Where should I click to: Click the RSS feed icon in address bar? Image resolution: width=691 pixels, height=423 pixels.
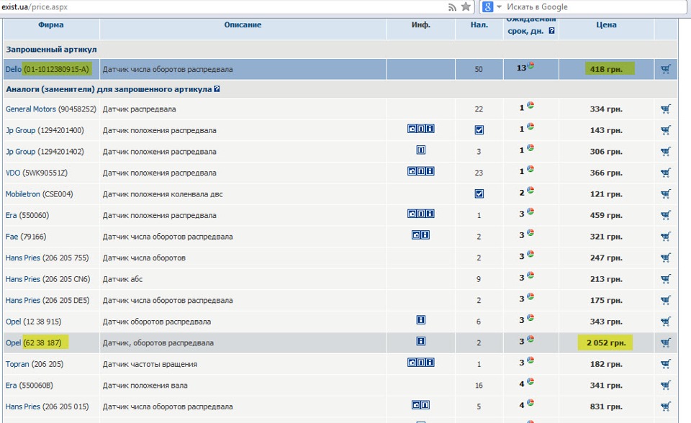[452, 7]
